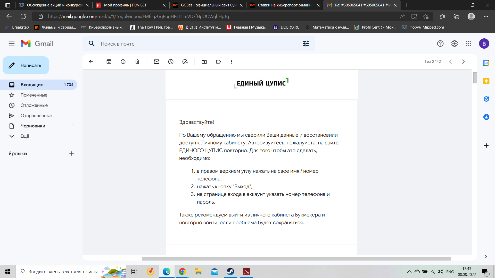This screenshot has width=495, height=278.
Task: Open the Windows Start menu
Action: (8, 272)
